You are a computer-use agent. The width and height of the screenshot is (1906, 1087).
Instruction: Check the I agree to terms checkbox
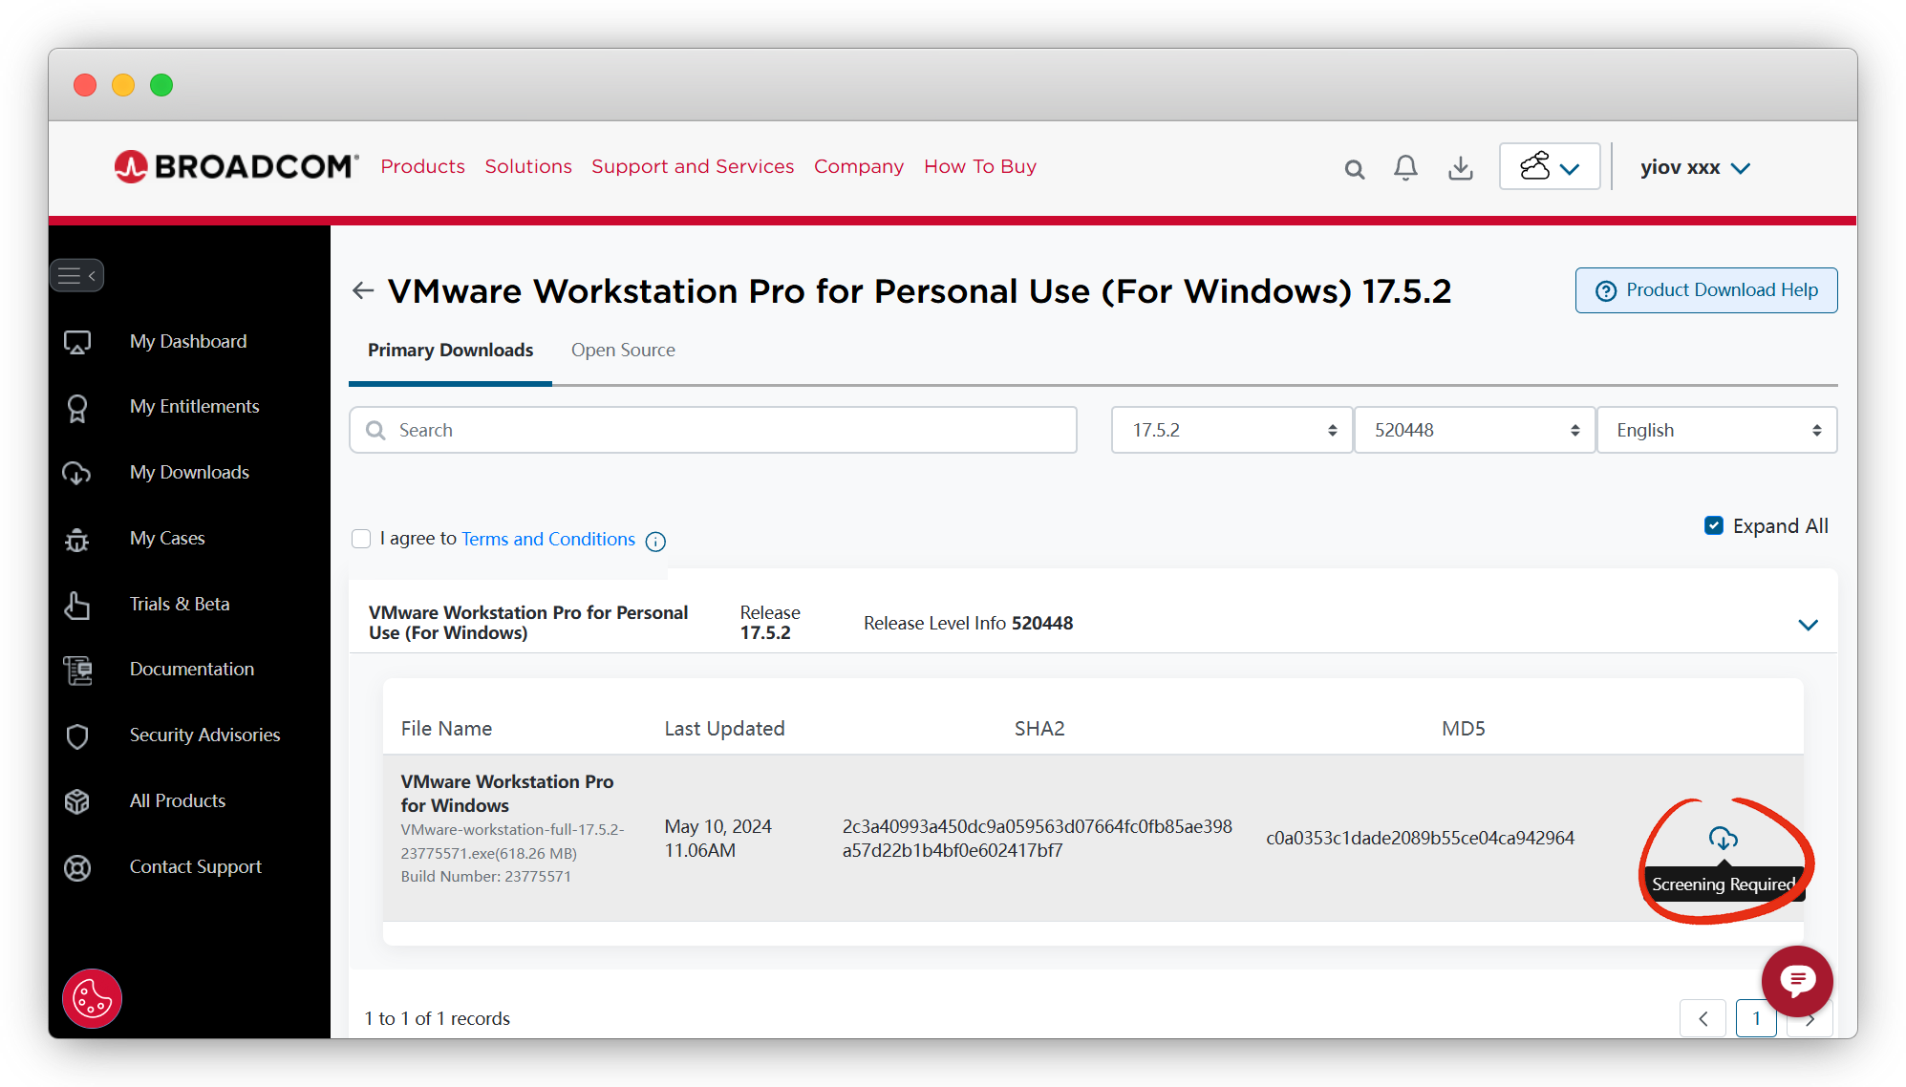[x=361, y=539]
